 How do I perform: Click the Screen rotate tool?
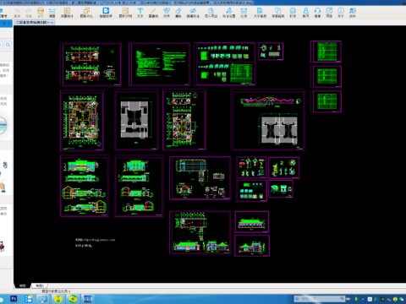point(278,13)
